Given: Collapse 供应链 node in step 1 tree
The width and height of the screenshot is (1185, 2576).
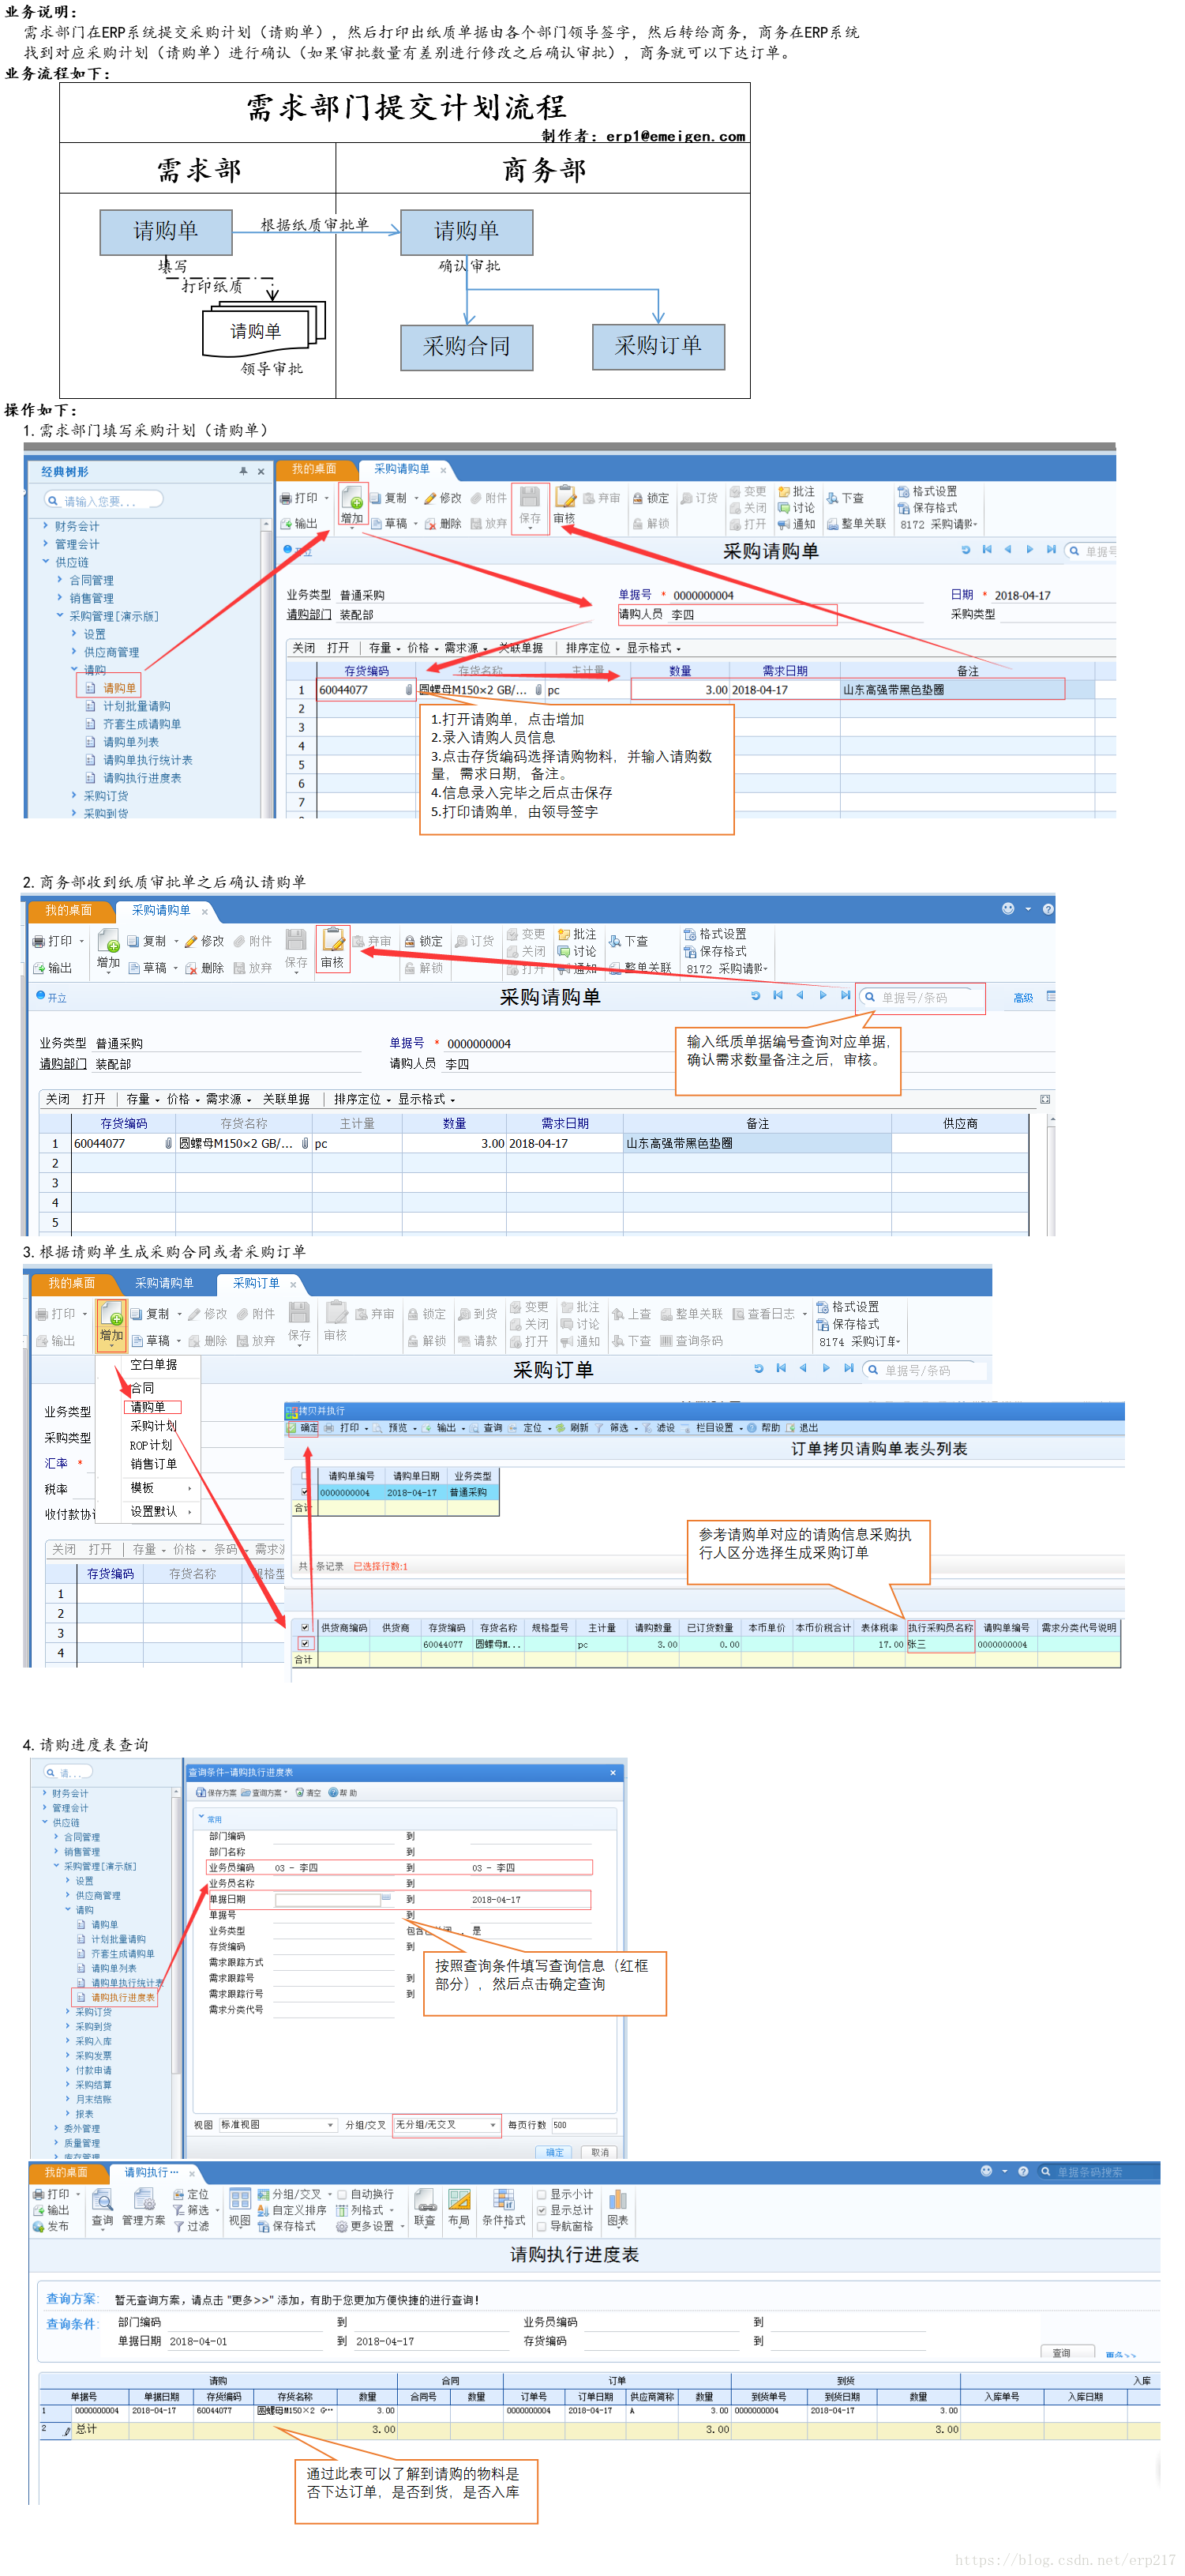Looking at the screenshot, I should click(x=46, y=562).
